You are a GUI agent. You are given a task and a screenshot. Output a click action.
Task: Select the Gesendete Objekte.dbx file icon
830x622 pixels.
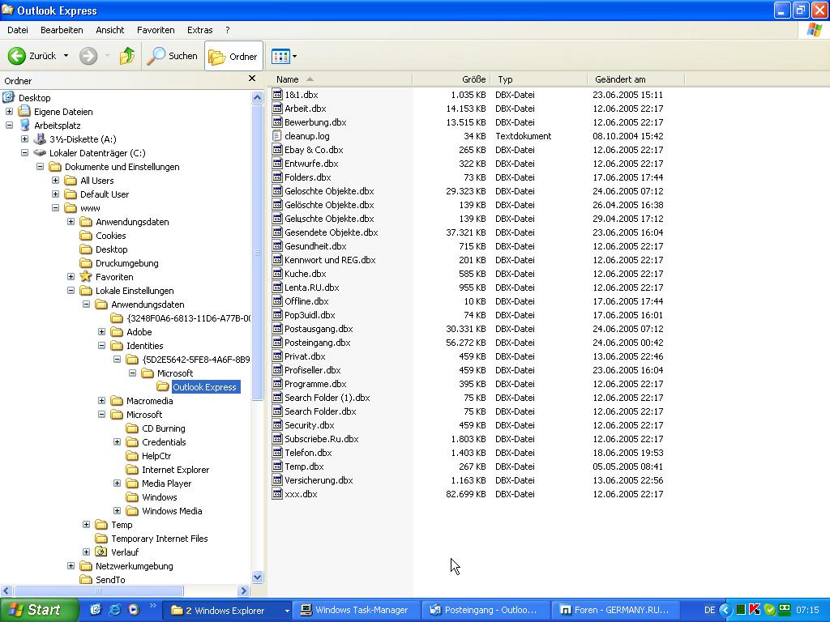(277, 232)
